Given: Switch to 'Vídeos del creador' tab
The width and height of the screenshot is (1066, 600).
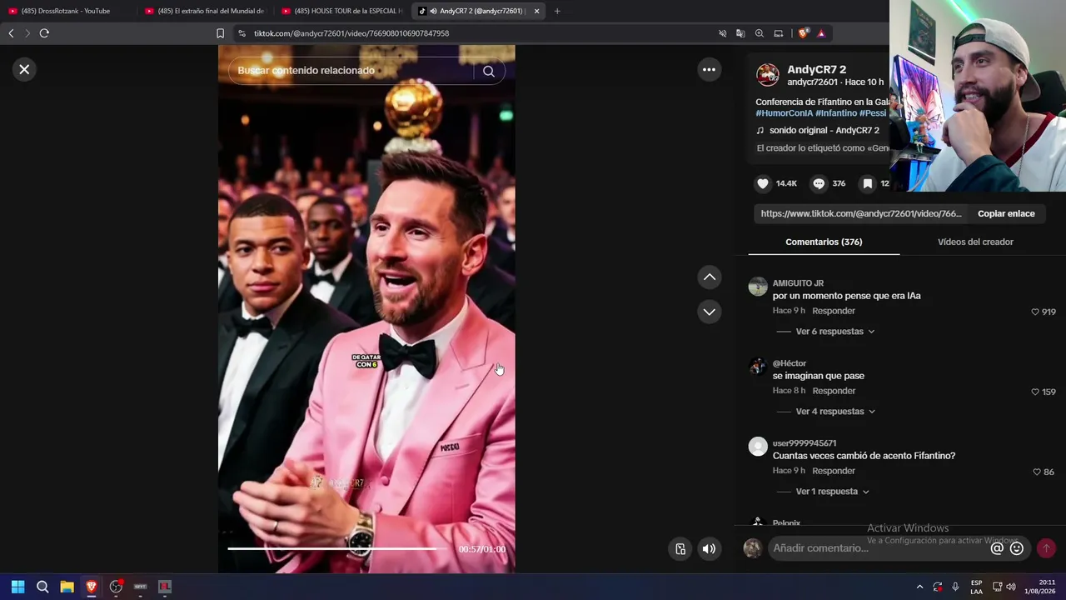Looking at the screenshot, I should click(975, 242).
